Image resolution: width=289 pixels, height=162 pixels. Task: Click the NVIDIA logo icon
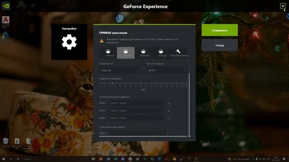coord(6,6)
